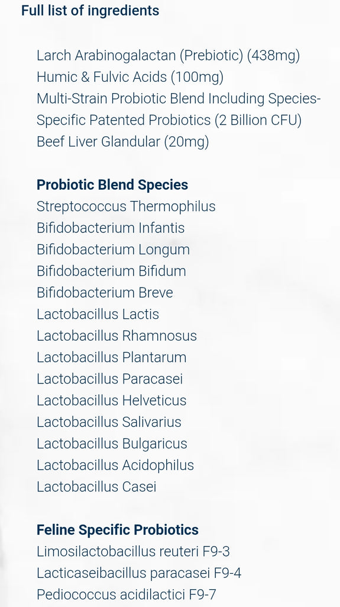
Task: Click the 'Feline Specific Probiotics' subheading
Action: (118, 530)
